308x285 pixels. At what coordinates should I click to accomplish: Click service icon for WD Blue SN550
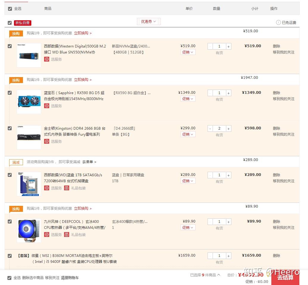(x=47, y=59)
